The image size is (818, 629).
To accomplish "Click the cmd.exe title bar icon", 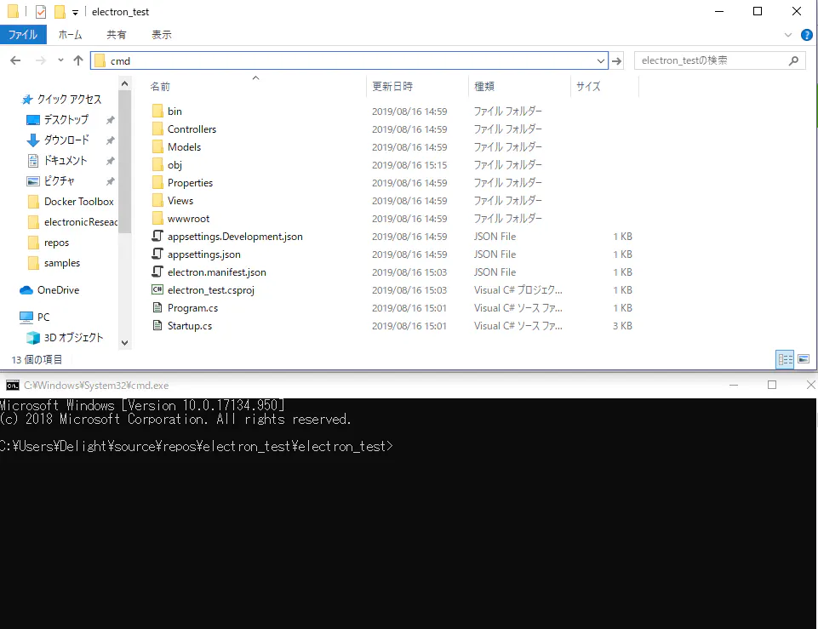I will point(13,386).
